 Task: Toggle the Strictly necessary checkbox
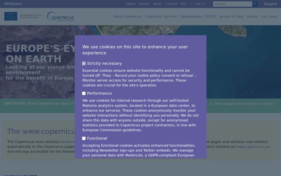84,63
